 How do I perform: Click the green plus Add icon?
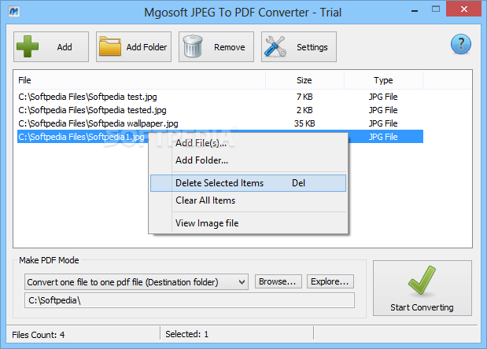click(28, 46)
